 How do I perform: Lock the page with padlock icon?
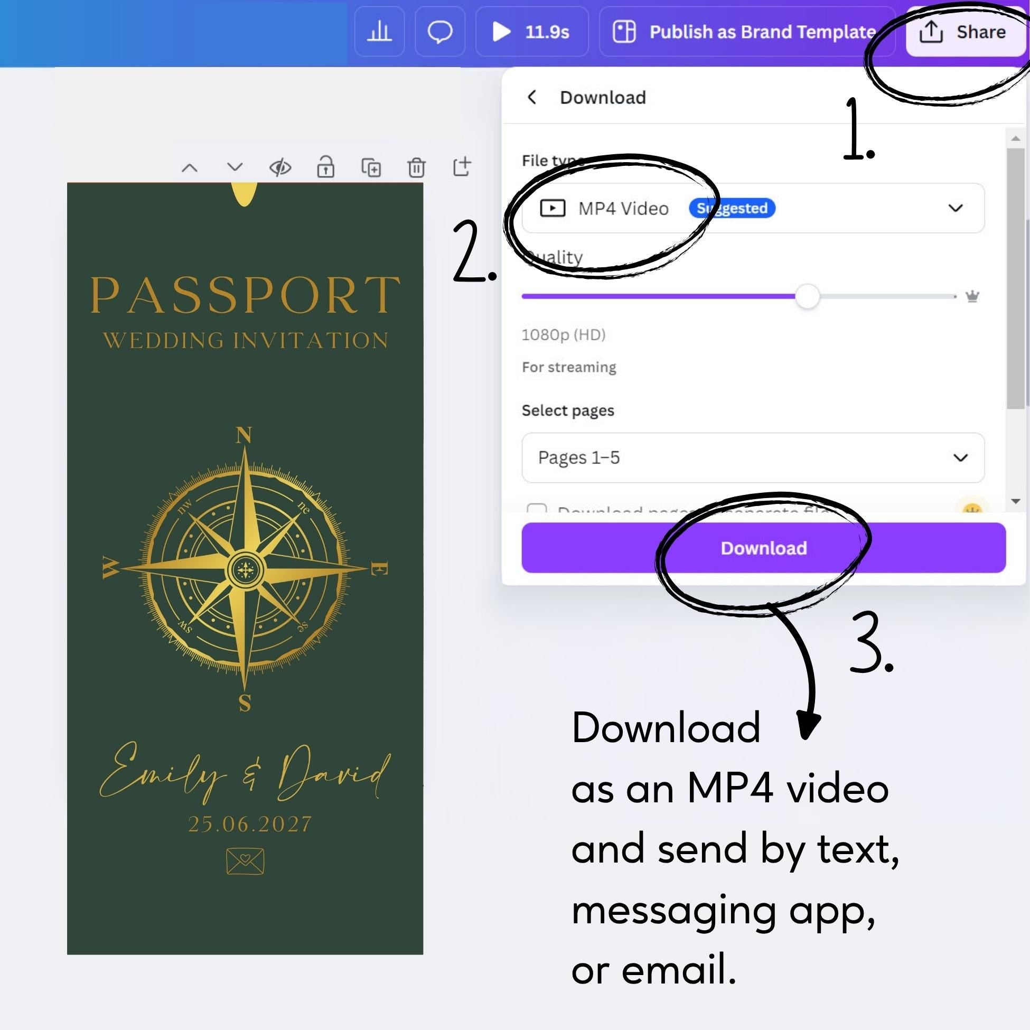pos(326,167)
